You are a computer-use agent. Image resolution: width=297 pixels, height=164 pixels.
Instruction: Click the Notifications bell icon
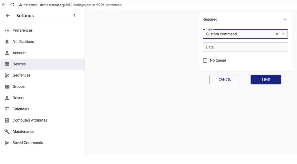(x=7, y=42)
